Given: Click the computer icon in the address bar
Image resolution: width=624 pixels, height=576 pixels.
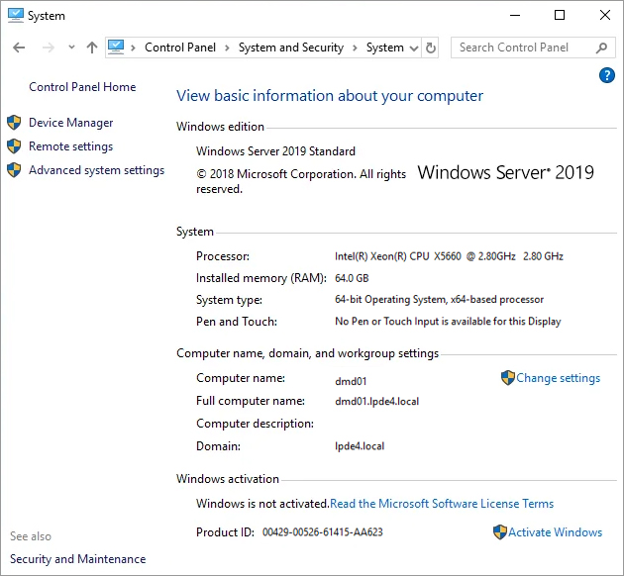Looking at the screenshot, I should pyautogui.click(x=116, y=48).
